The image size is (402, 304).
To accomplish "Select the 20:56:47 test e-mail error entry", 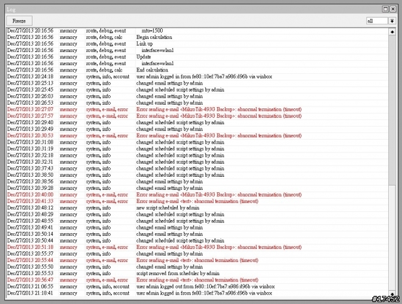I will point(197,280).
